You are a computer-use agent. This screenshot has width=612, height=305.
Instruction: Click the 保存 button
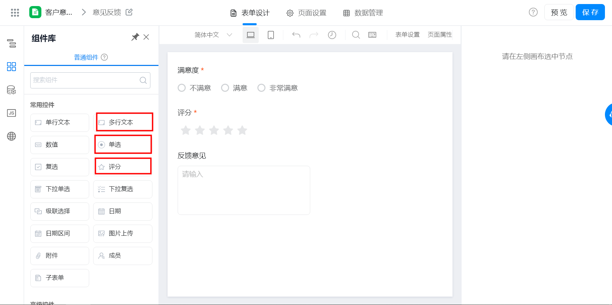pyautogui.click(x=590, y=12)
